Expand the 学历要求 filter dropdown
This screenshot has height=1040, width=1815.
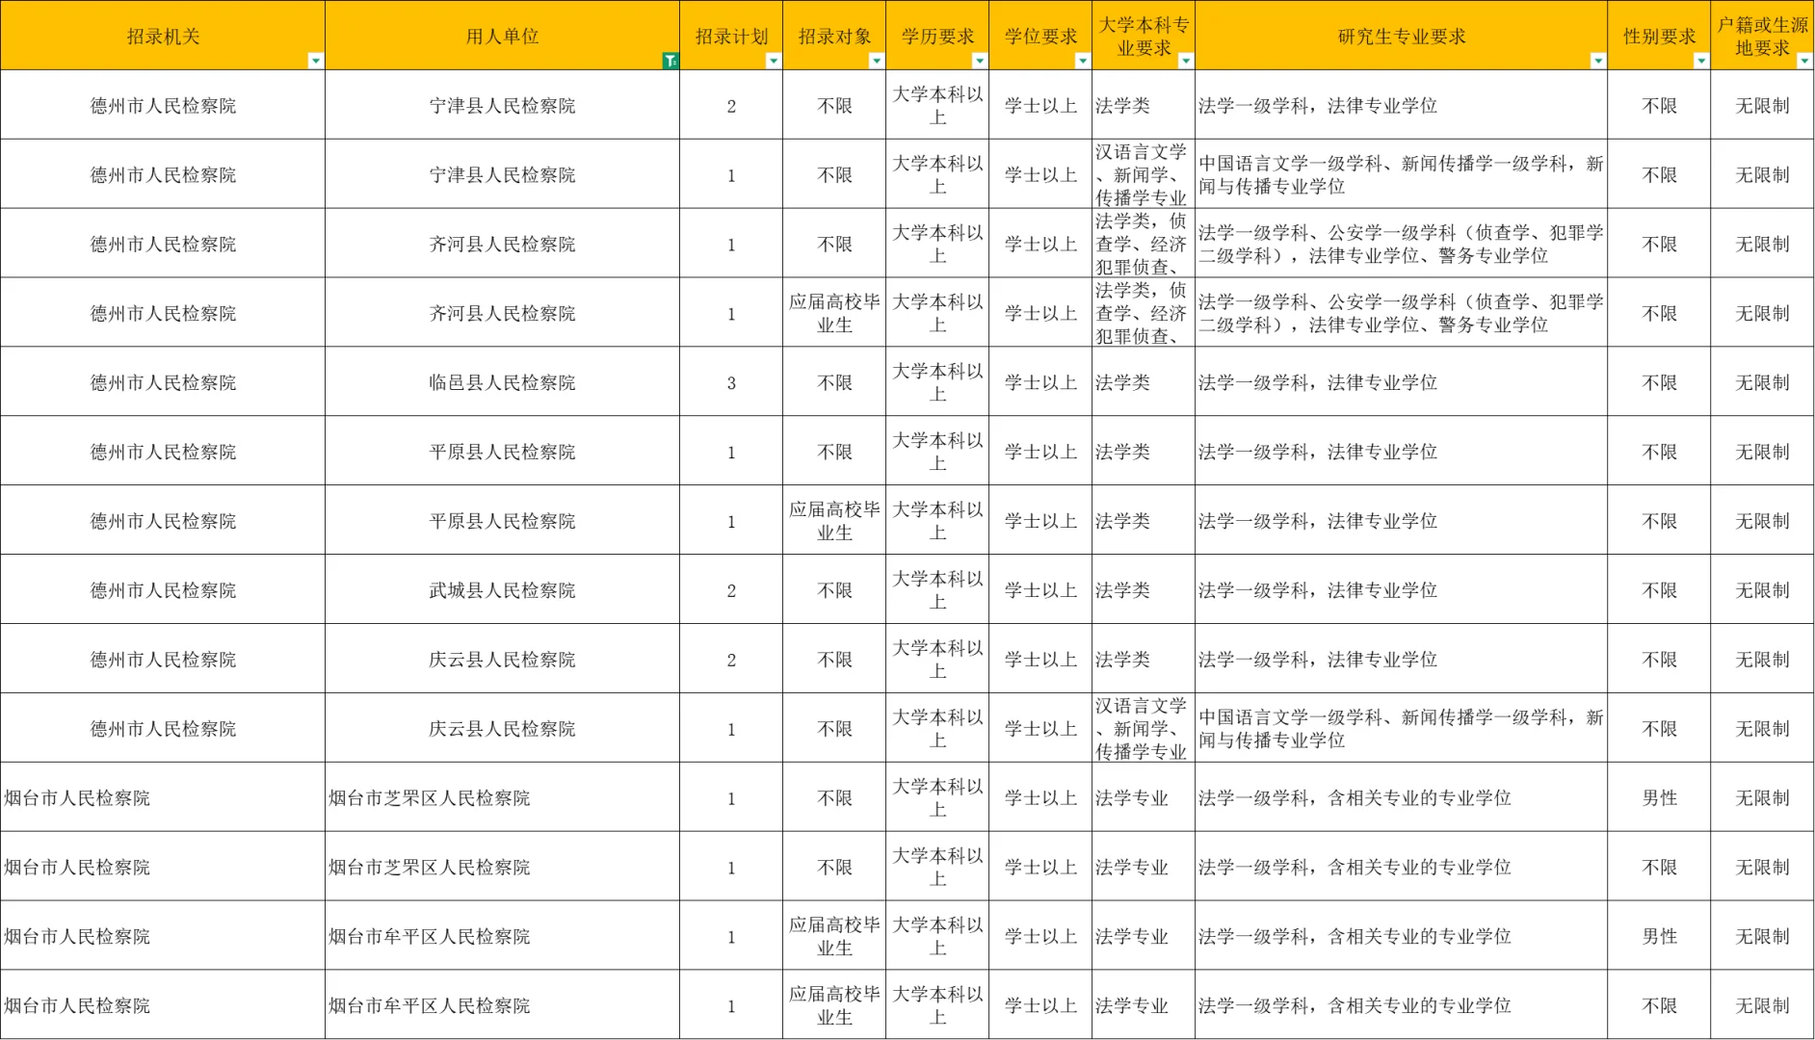980,61
